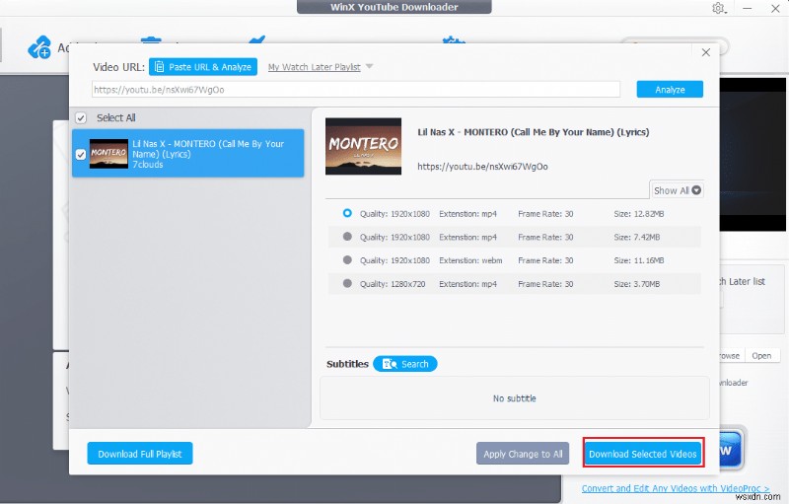Open the settings gear in title bar
Viewport: 789px width, 504px height.
pos(718,8)
